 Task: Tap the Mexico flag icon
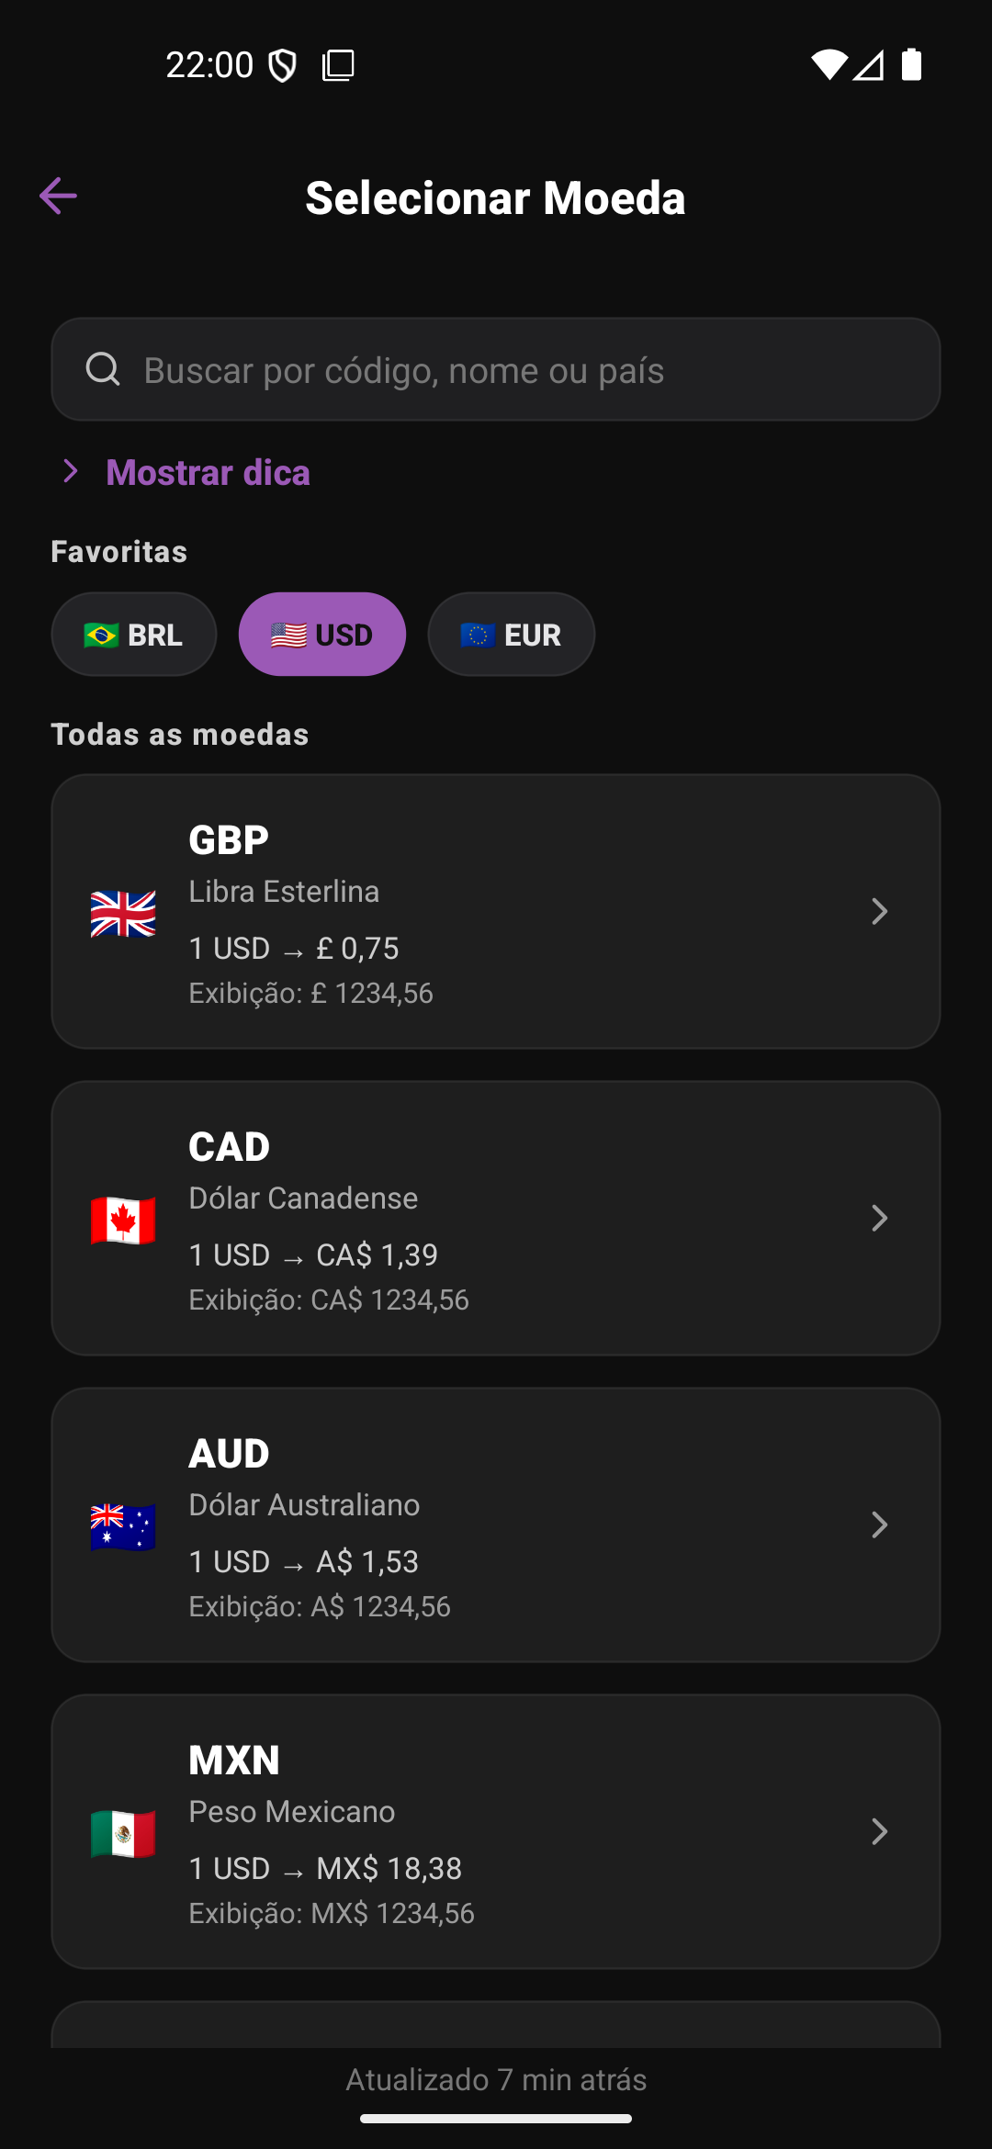(123, 1833)
